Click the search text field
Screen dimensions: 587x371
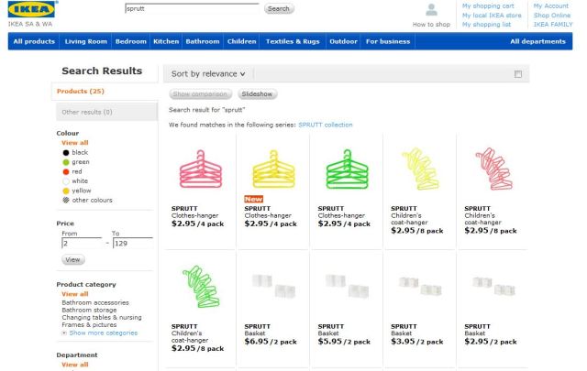pos(191,9)
